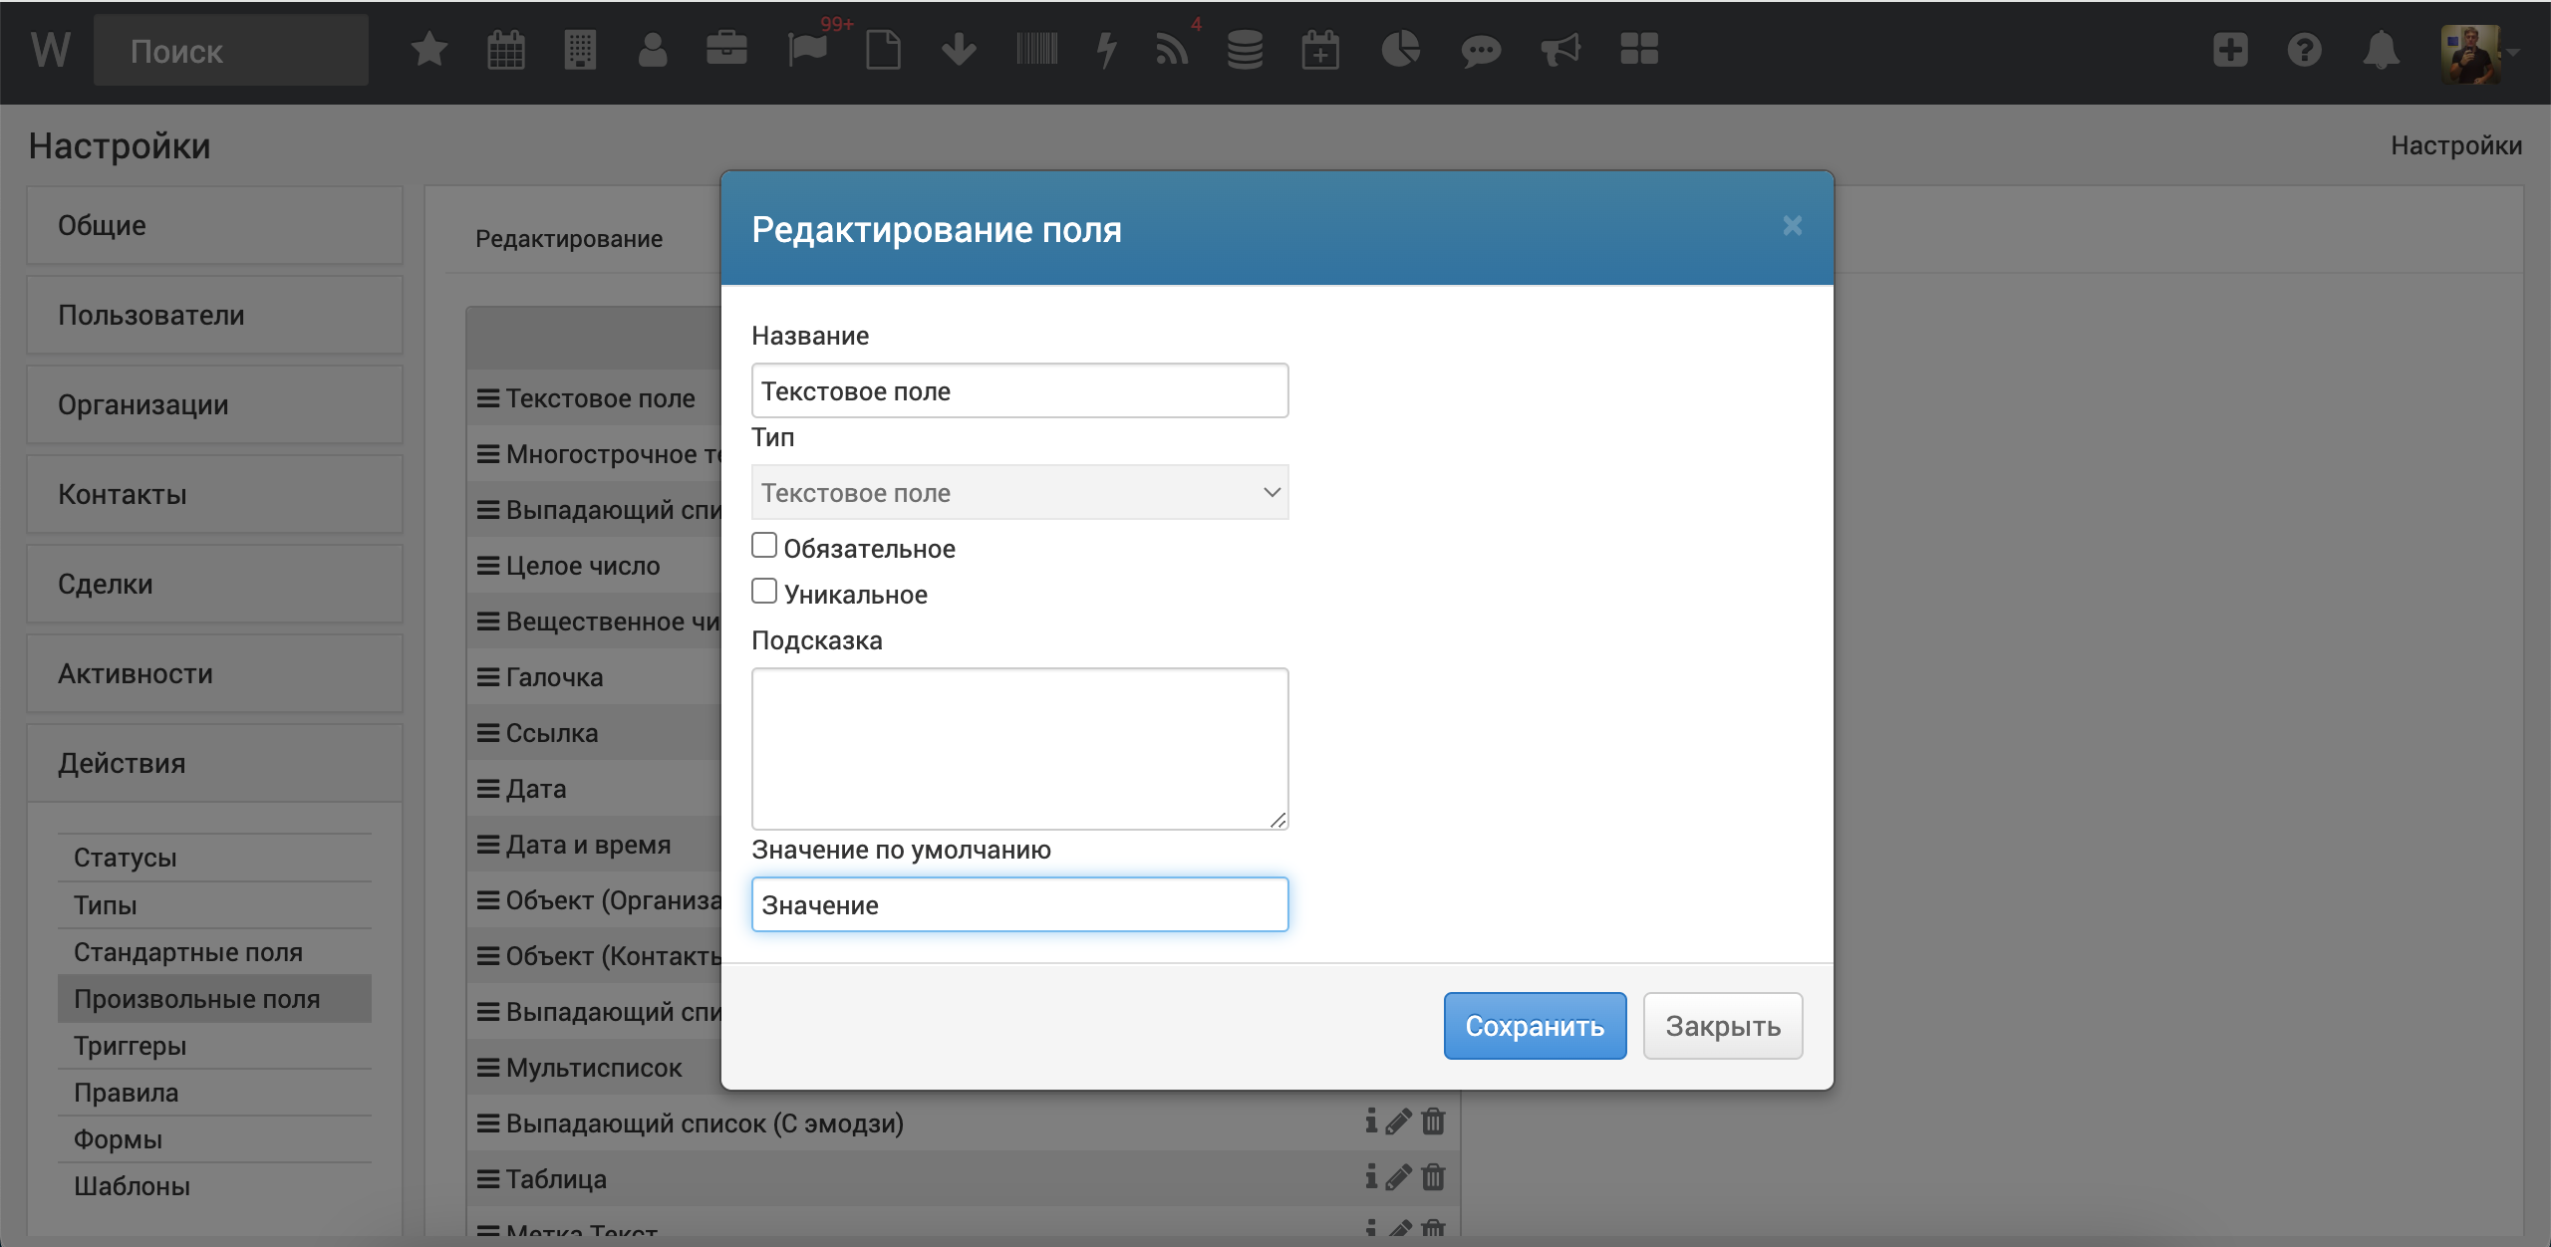Click the notifications bell icon
Viewport: 2551px width, 1247px height.
tap(2381, 50)
